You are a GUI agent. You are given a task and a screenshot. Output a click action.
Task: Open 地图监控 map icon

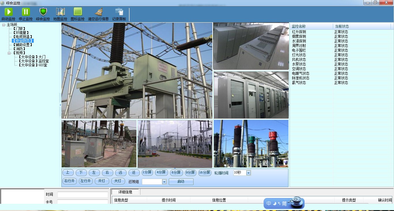coord(60,12)
